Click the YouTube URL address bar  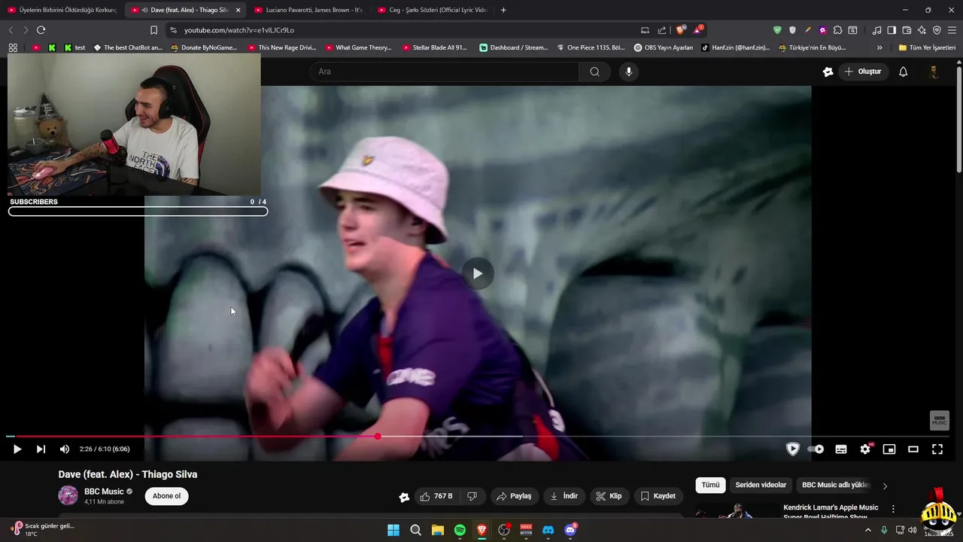[406, 30]
